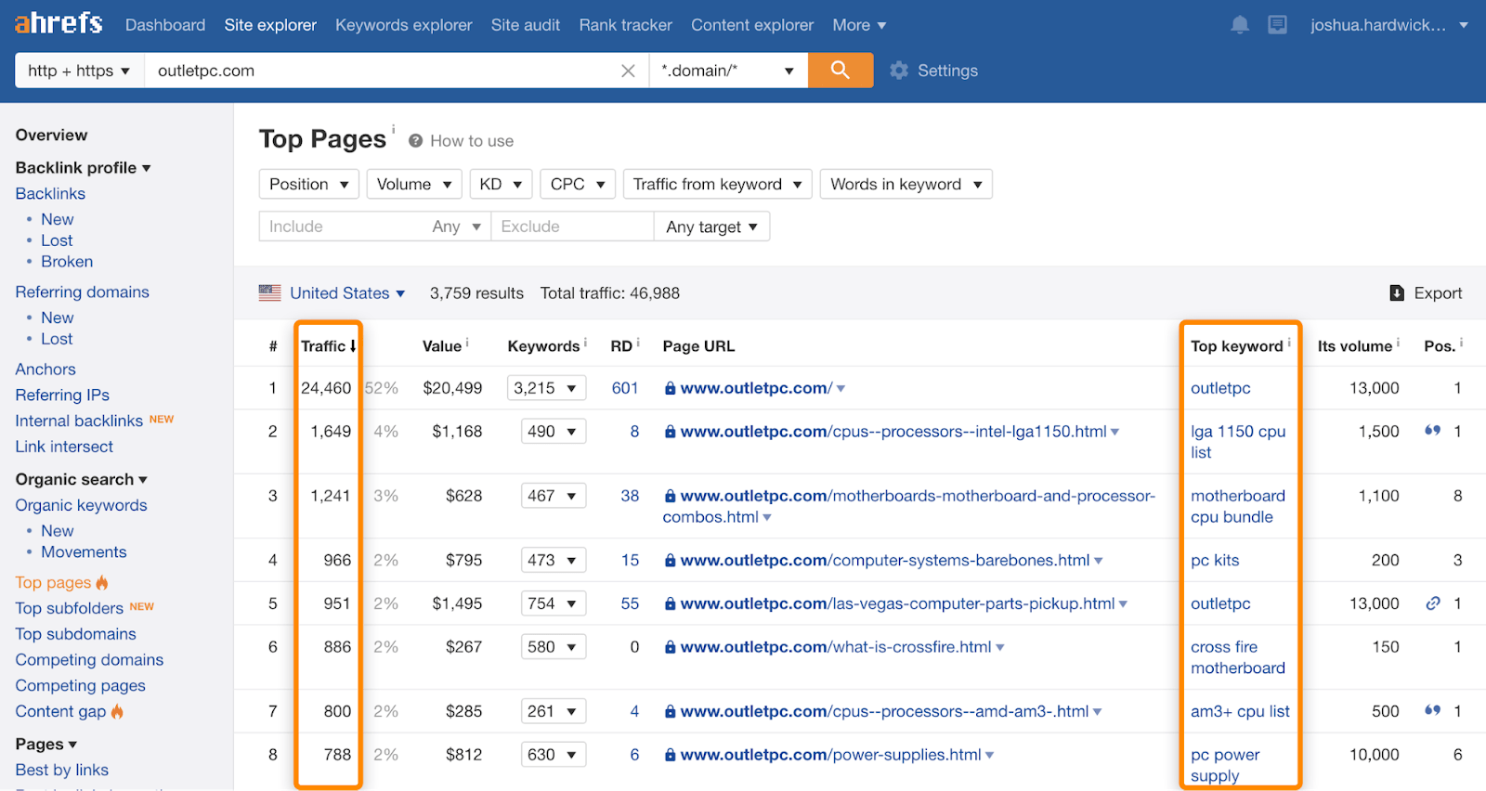Image resolution: width=1486 pixels, height=791 pixels.
Task: Click the info icon beside RD column
Action: coord(638,343)
